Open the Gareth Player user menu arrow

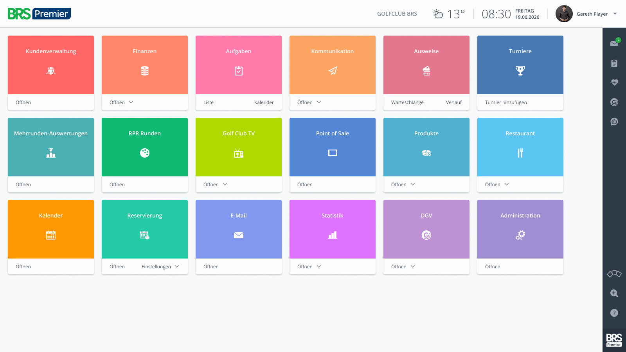click(x=615, y=14)
